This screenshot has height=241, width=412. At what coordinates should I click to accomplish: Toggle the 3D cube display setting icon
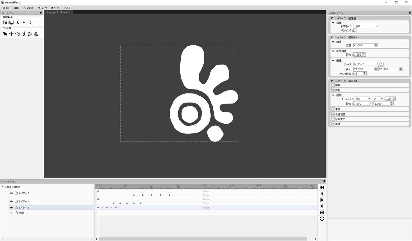(x=5, y=22)
